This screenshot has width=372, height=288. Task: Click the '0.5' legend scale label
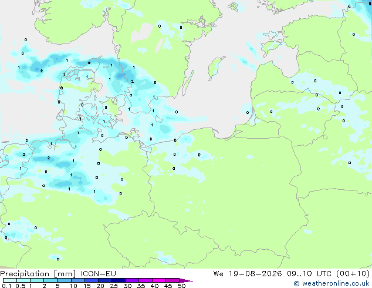[x=21, y=286]
